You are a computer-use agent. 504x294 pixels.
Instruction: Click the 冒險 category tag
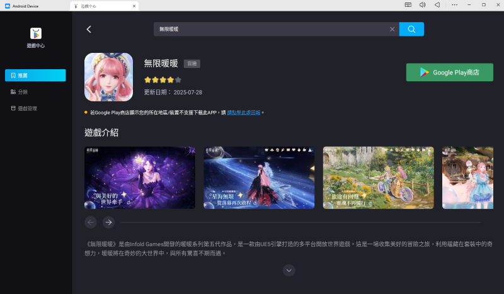[192, 64]
